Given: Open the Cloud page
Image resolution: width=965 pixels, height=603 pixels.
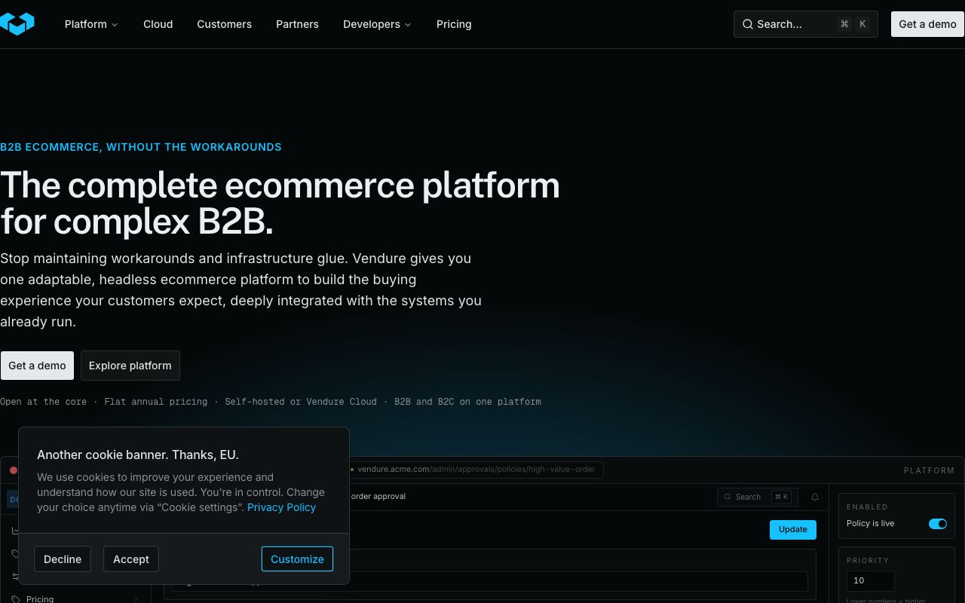Looking at the screenshot, I should [158, 24].
